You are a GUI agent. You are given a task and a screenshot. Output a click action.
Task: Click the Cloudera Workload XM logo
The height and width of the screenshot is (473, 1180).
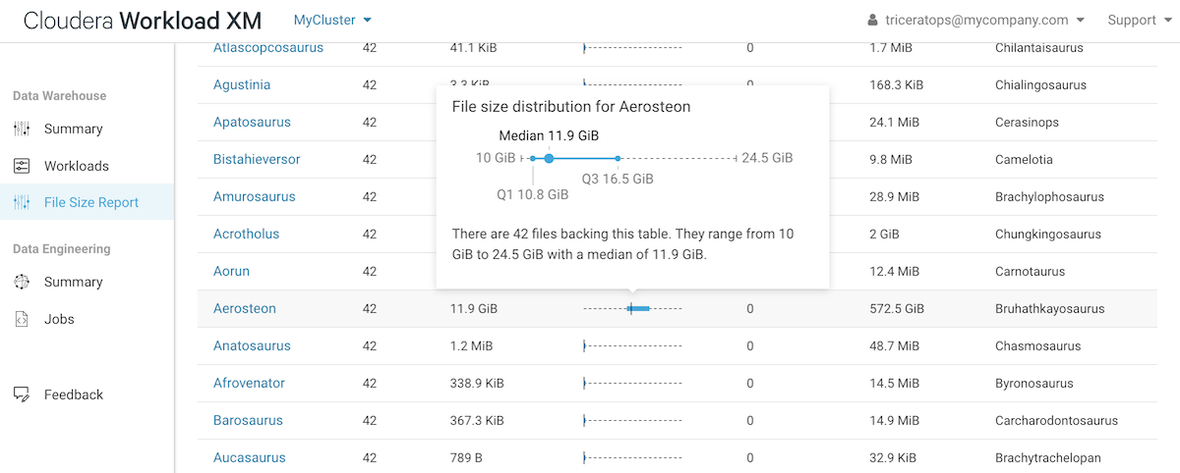coord(142,21)
